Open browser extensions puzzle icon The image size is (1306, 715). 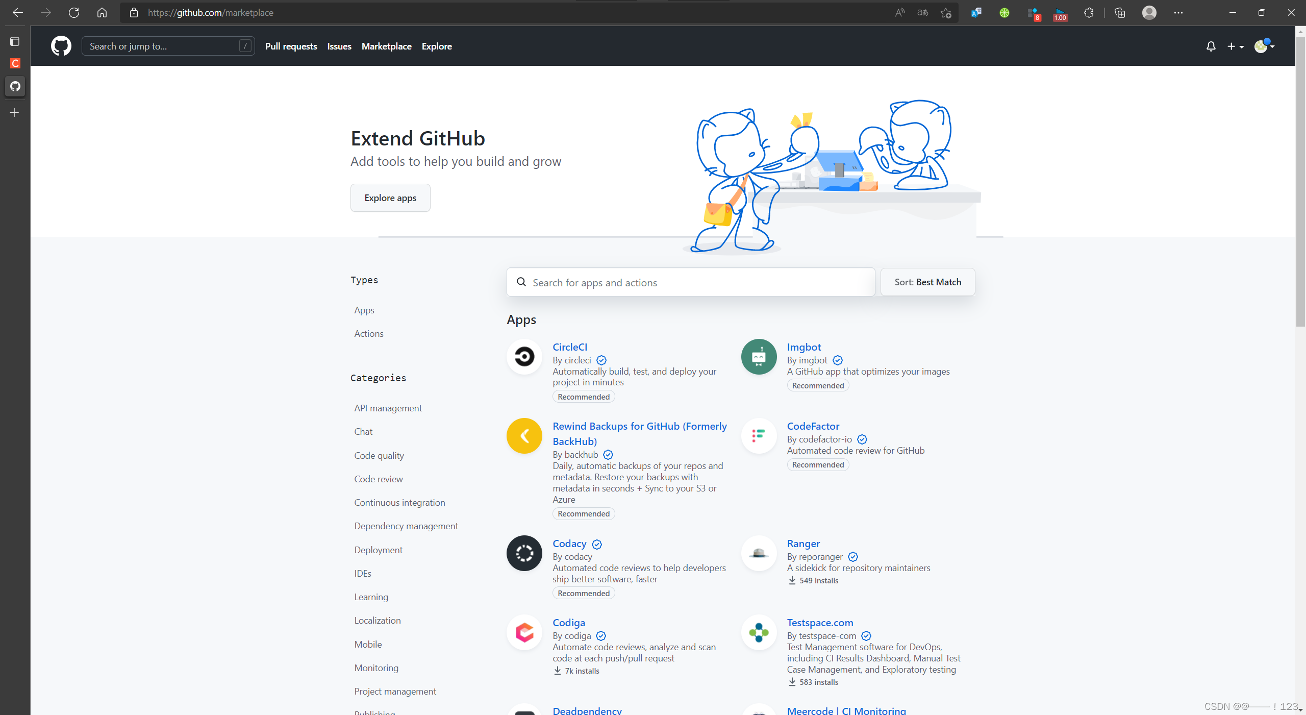1089,13
